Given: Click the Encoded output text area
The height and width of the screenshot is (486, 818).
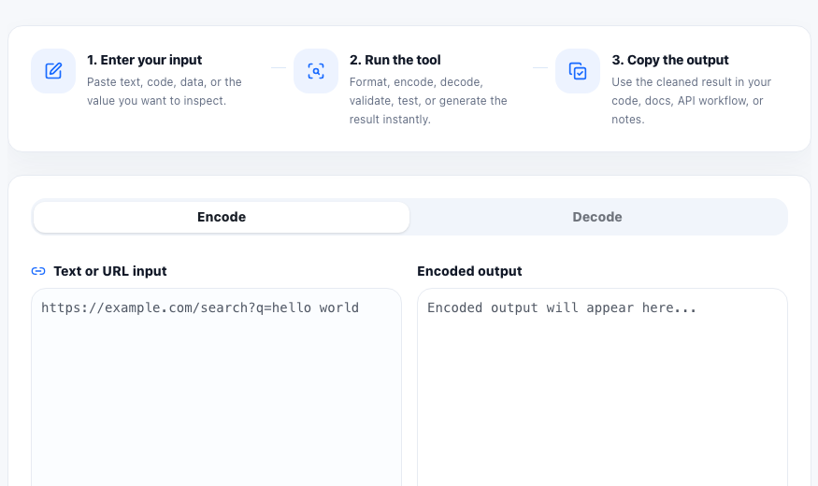Looking at the screenshot, I should click(x=602, y=388).
